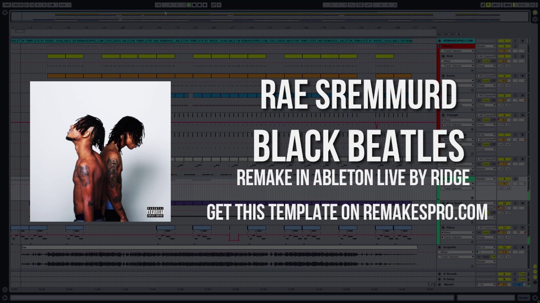The image size is (540, 303).
Task: Click the Black Beatles album cover
Action: pyautogui.click(x=100, y=151)
